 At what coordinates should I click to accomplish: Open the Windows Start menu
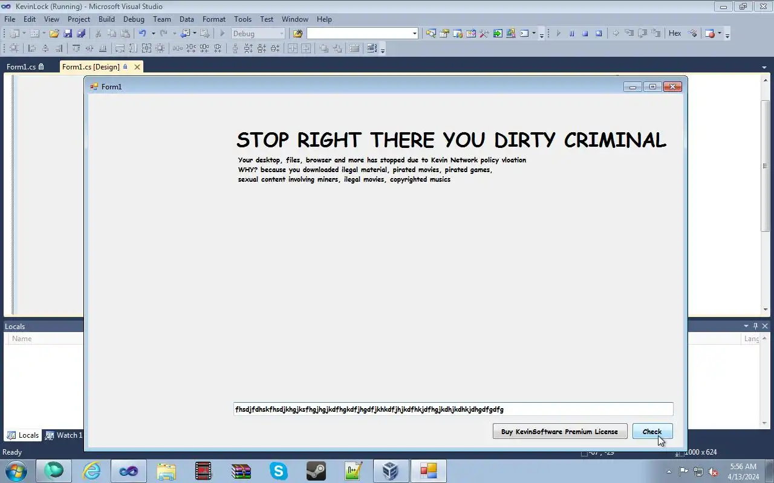click(16, 470)
